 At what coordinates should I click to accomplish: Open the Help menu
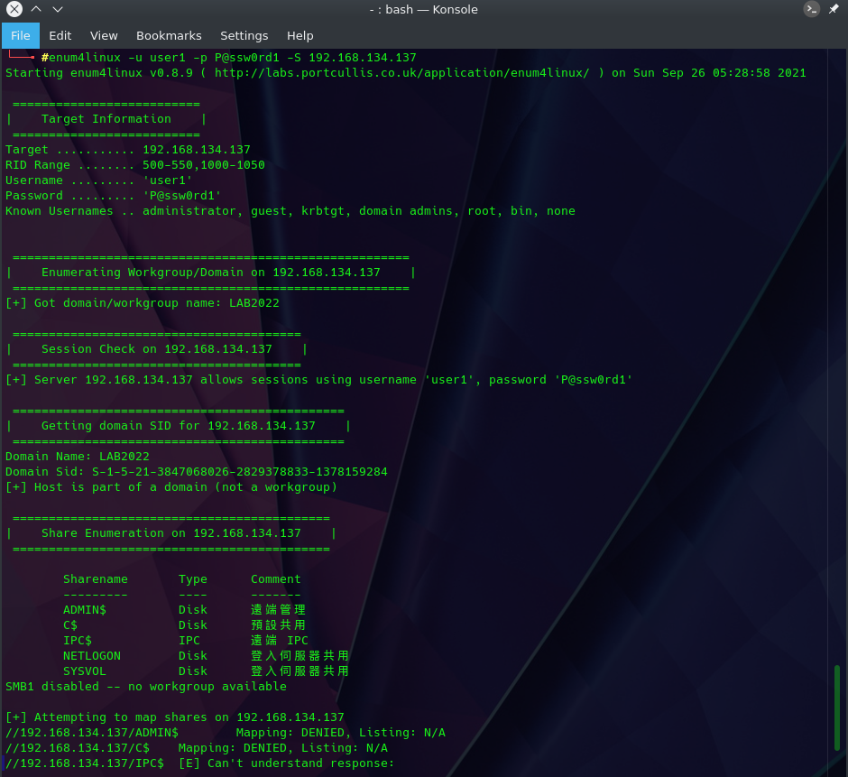300,36
